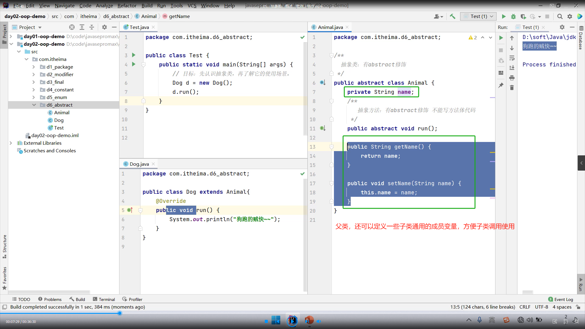The width and height of the screenshot is (585, 329).
Task: Open the Terminal tool window button
Action: coord(104,299)
